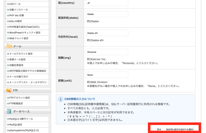Open phpmyadmin(MySQL5.5) link
This screenshot has height=133, width=206.
tap(24, 130)
